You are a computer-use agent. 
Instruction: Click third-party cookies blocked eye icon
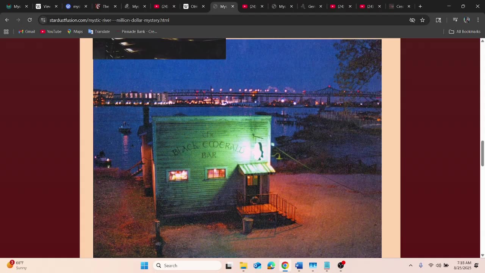(412, 20)
